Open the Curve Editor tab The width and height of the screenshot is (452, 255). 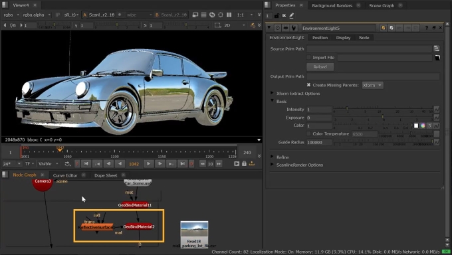65,175
